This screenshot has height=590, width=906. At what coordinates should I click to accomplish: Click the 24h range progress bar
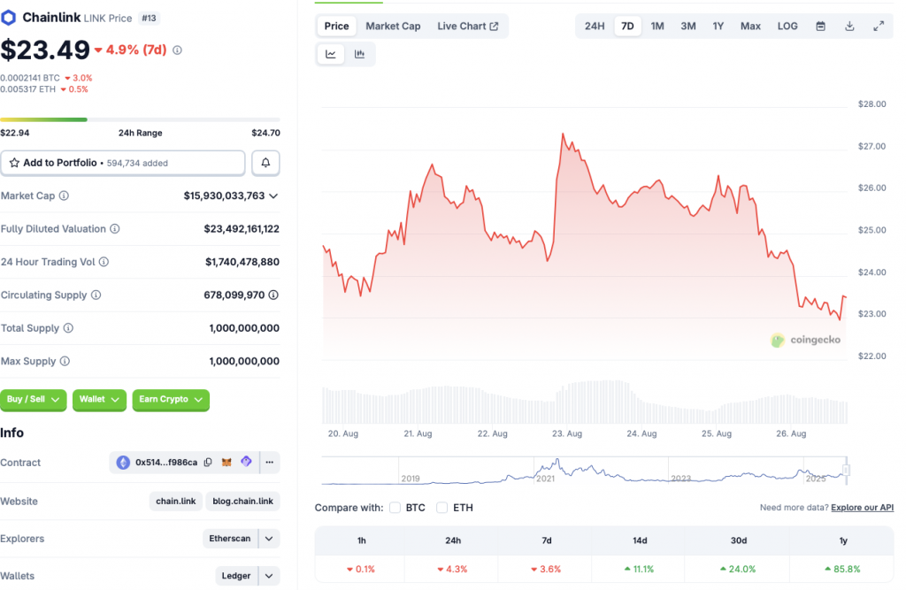tap(140, 119)
